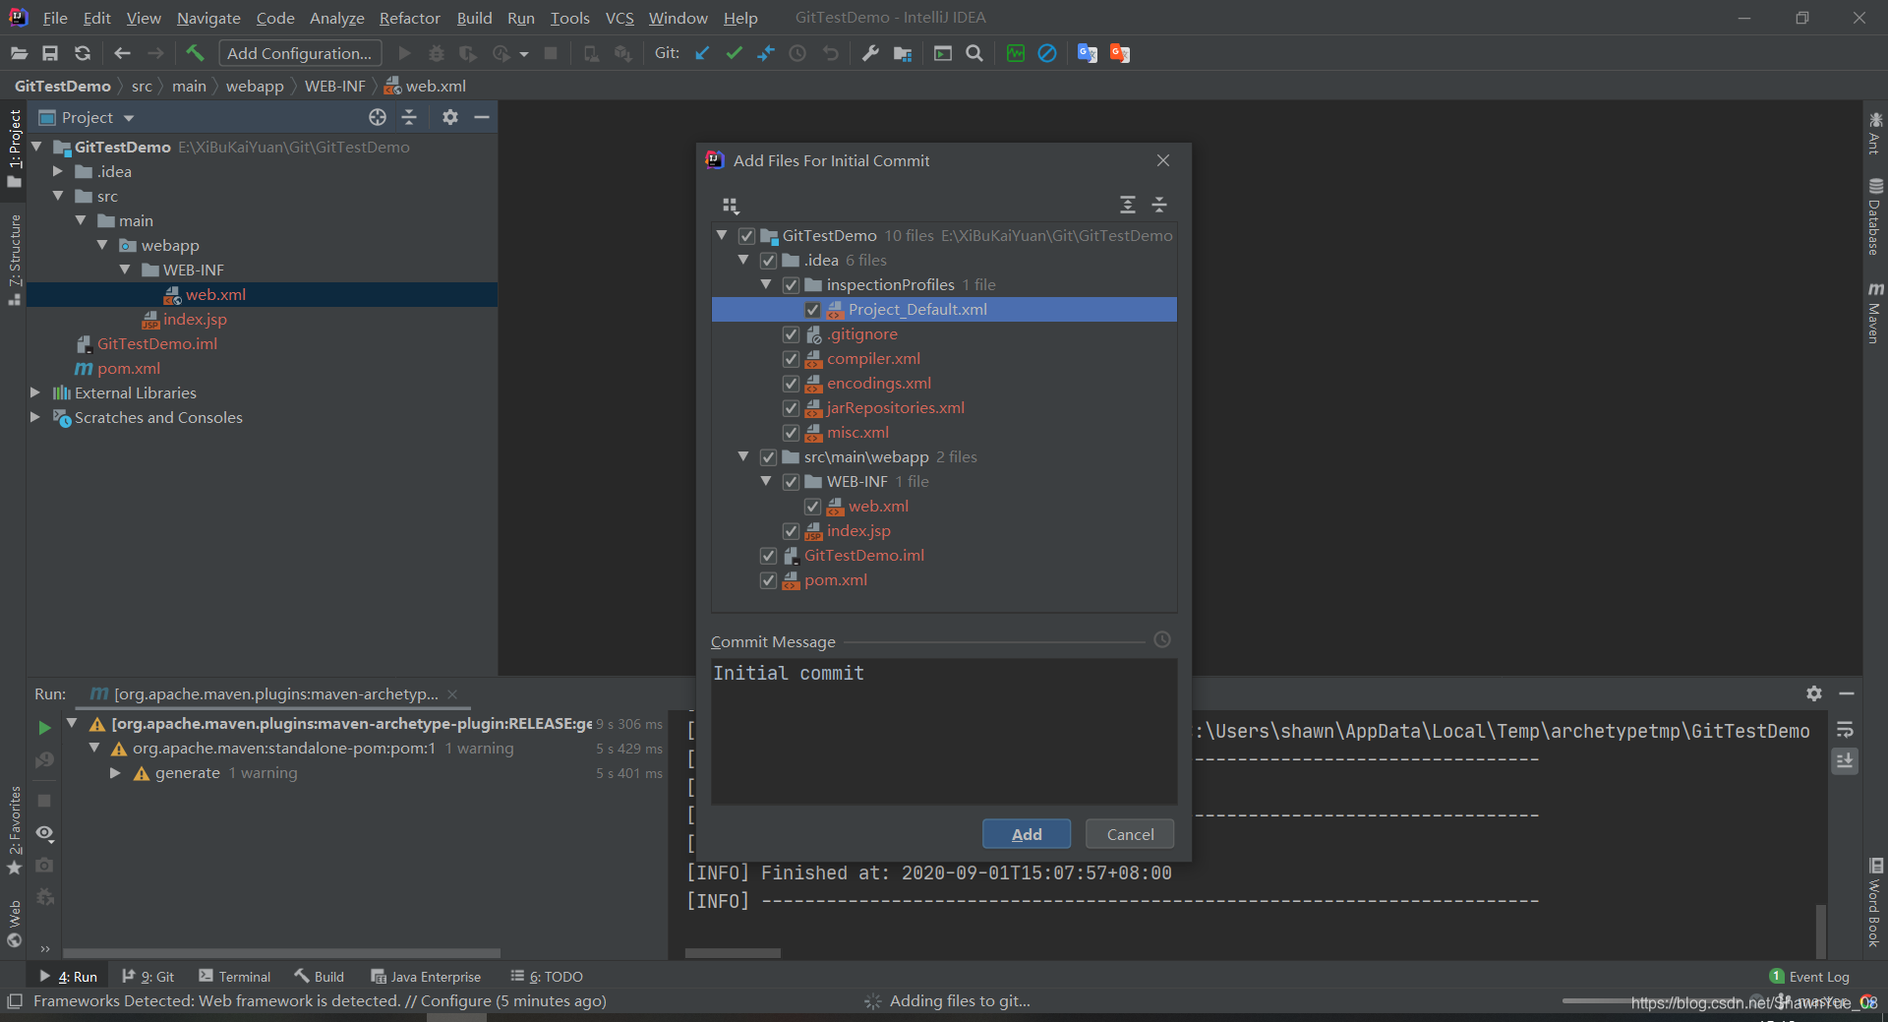Collapse src\main\webapp node in dialog
This screenshot has width=1888, height=1022.
[x=743, y=456]
